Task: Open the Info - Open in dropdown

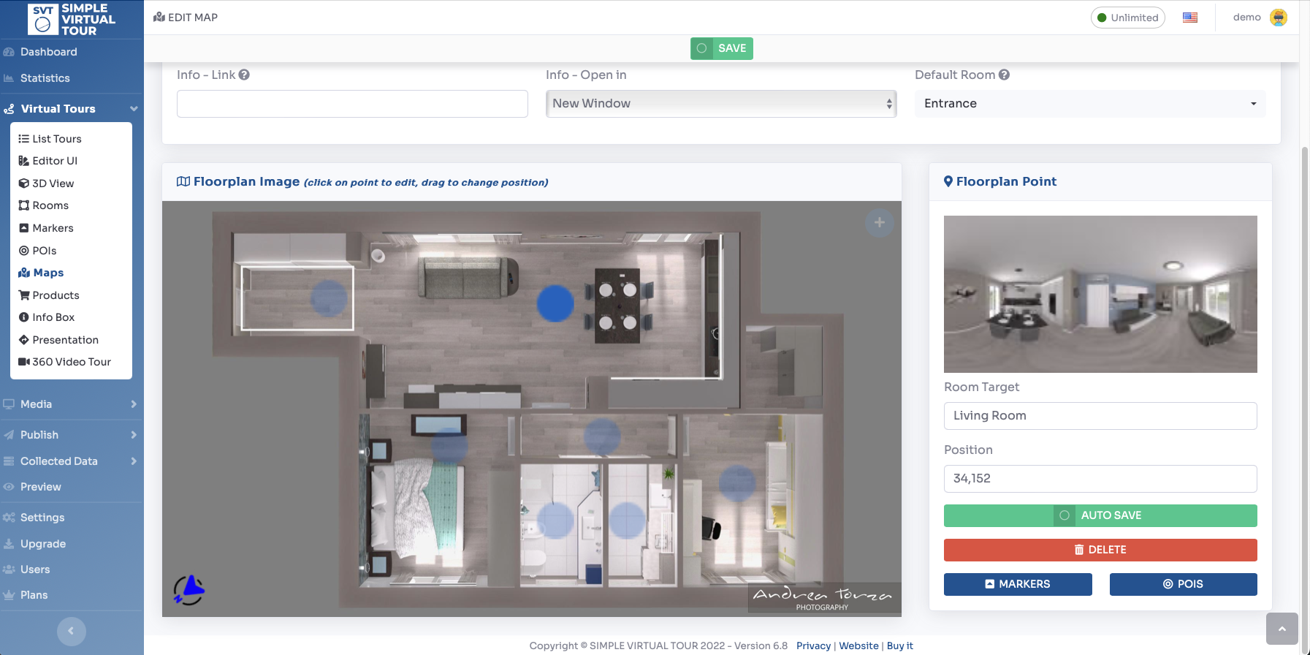Action: point(720,104)
